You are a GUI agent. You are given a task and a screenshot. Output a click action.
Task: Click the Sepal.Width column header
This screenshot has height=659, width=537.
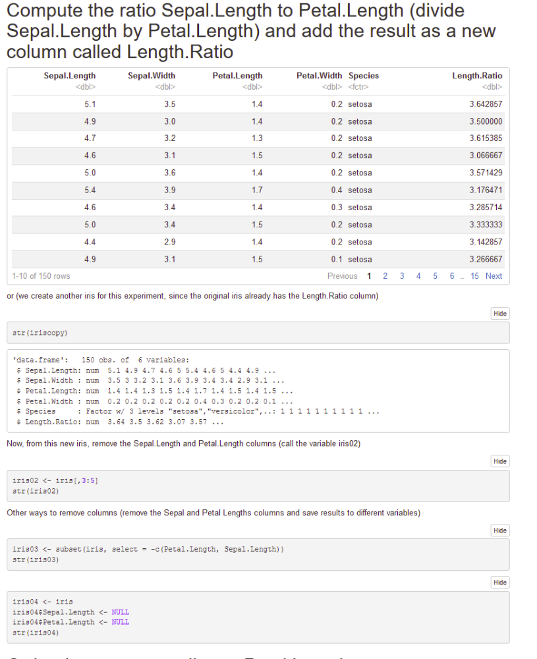coord(152,76)
